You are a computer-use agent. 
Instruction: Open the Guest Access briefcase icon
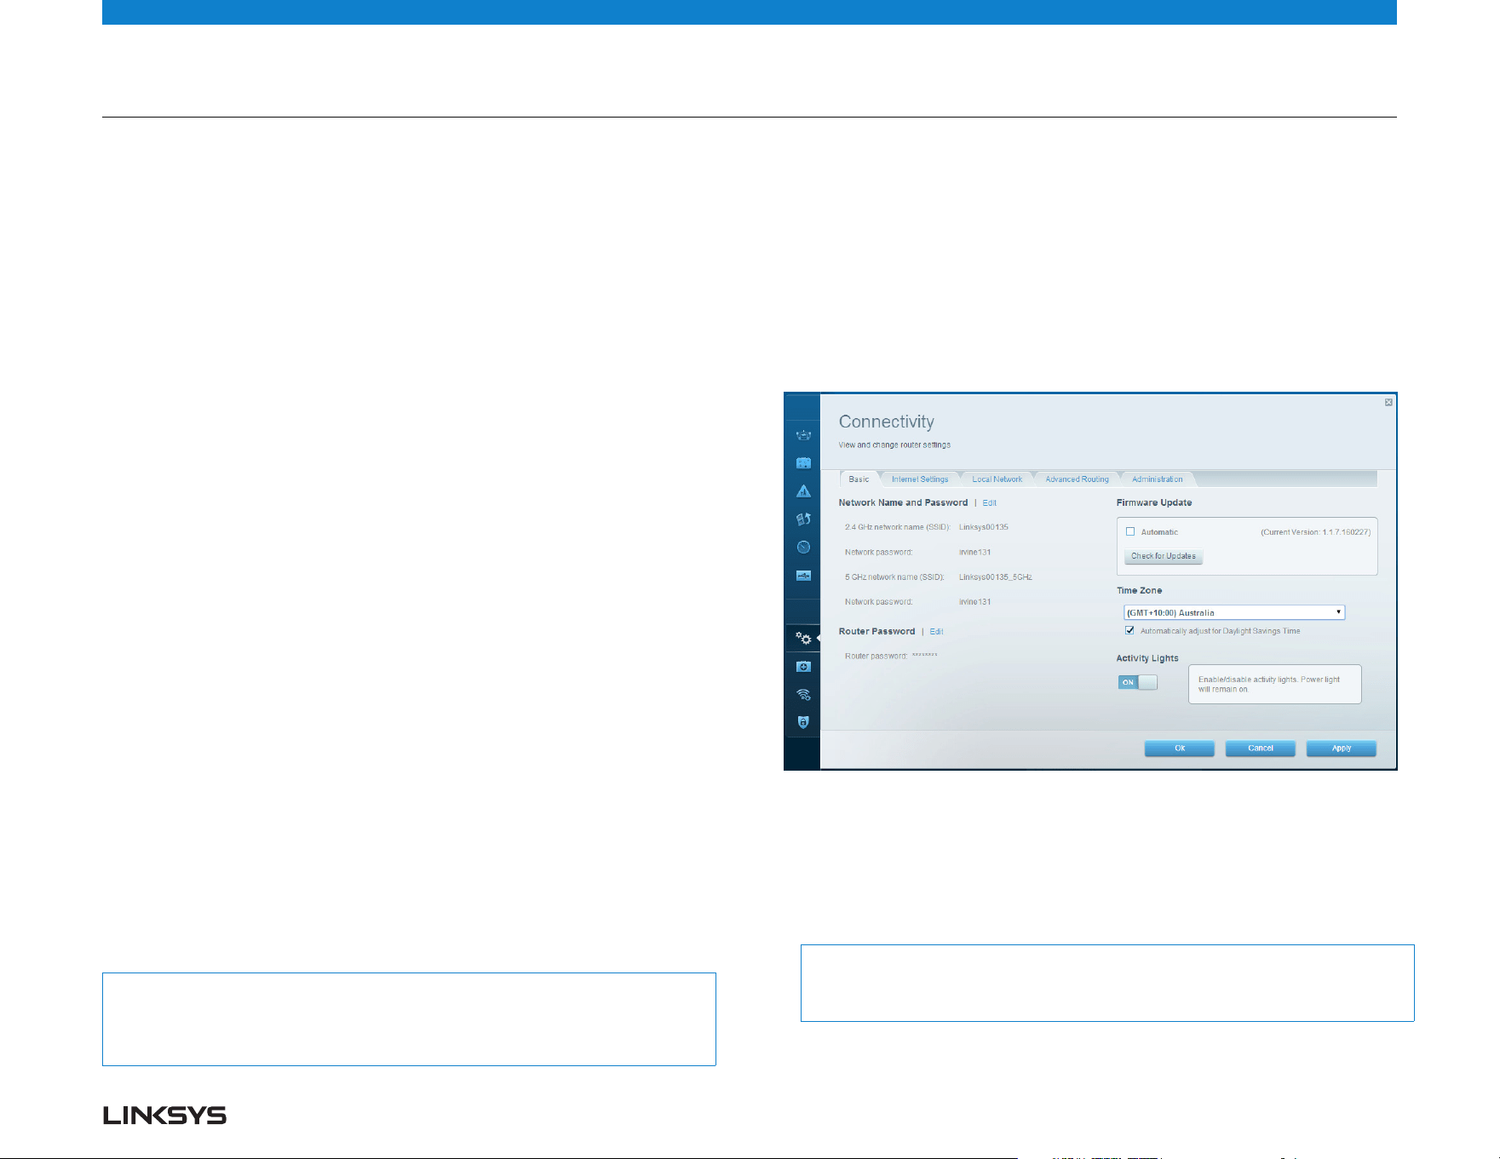[803, 463]
